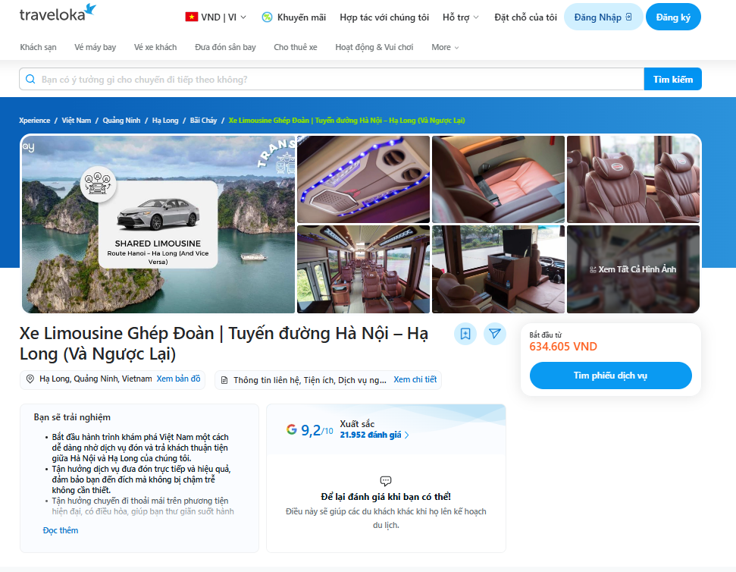Open the blue LED ceiling photo
Image resolution: width=736 pixels, height=572 pixels.
coord(363,179)
